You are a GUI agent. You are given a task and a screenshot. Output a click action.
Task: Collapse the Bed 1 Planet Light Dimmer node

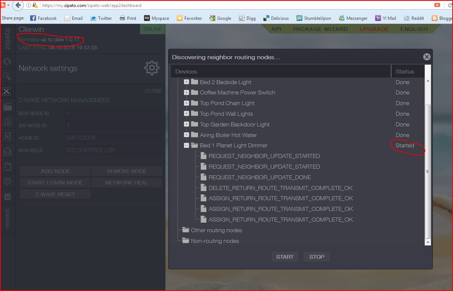186,145
